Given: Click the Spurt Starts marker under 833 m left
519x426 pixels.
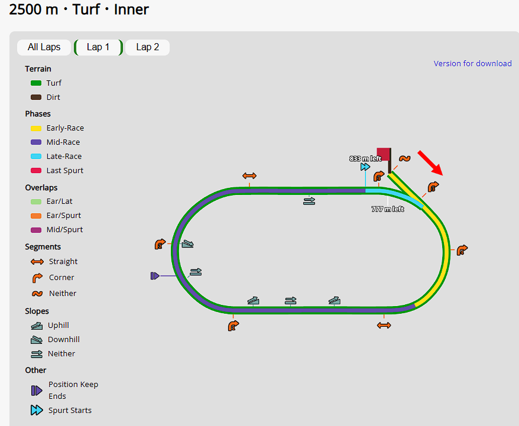Looking at the screenshot, I should point(365,167).
